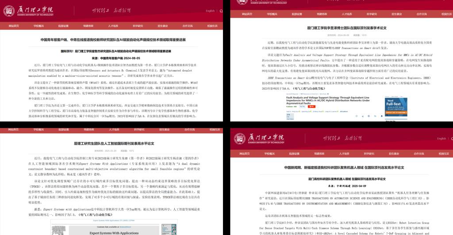This screenshot has height=235, width=453.
Task: Open 机构设置 on the AI声镊 article page
Action: coord(63,26)
